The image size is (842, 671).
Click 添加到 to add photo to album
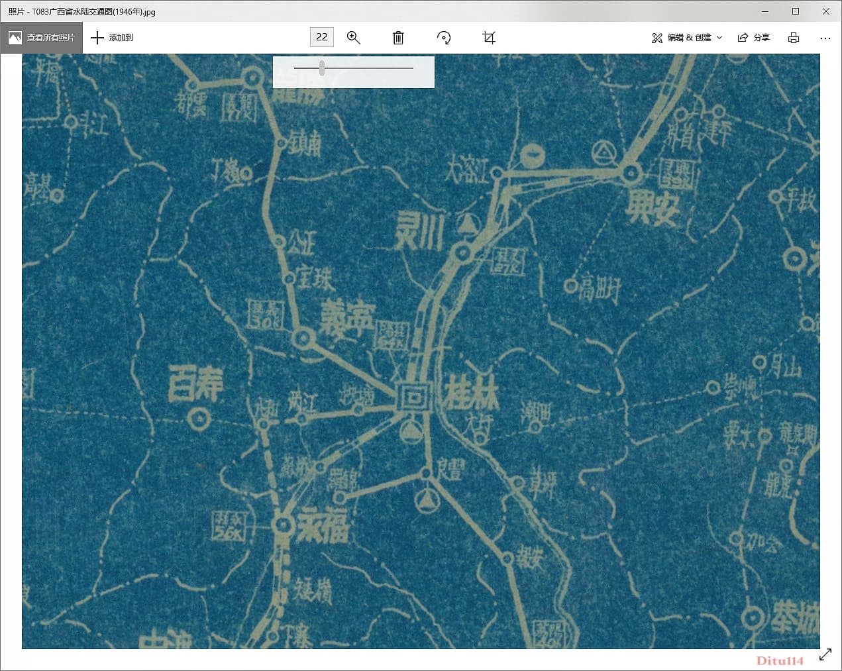point(119,38)
